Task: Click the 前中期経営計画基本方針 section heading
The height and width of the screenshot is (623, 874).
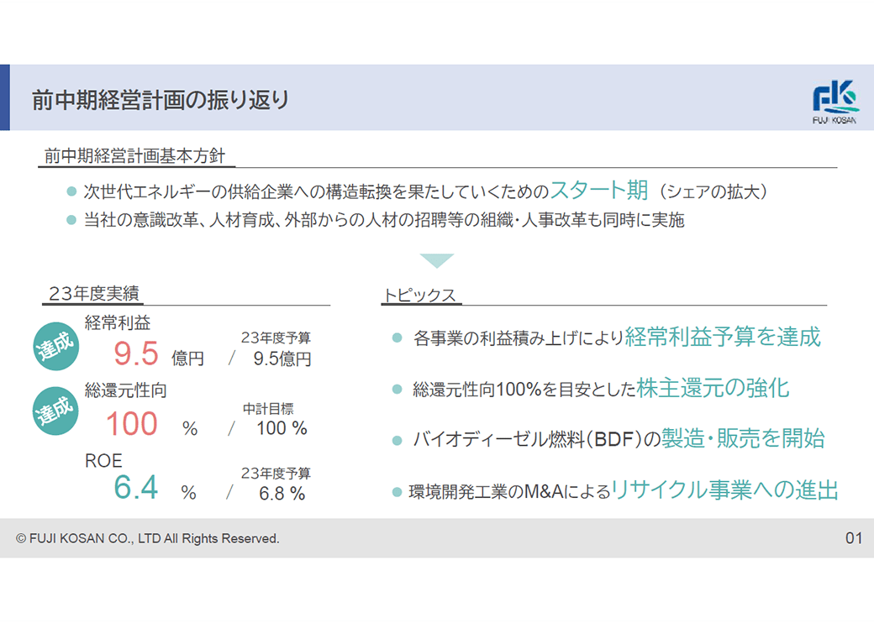Action: [134, 156]
